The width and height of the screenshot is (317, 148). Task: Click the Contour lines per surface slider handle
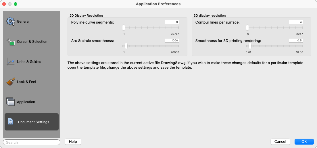[247, 28]
